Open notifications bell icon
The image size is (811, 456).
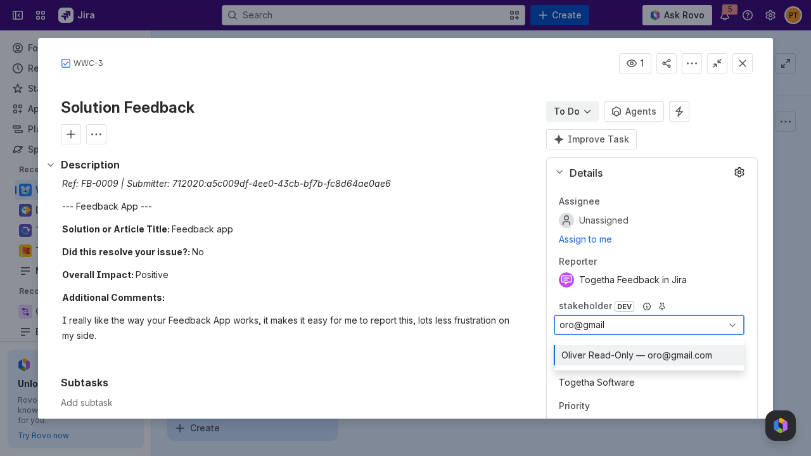point(725,15)
